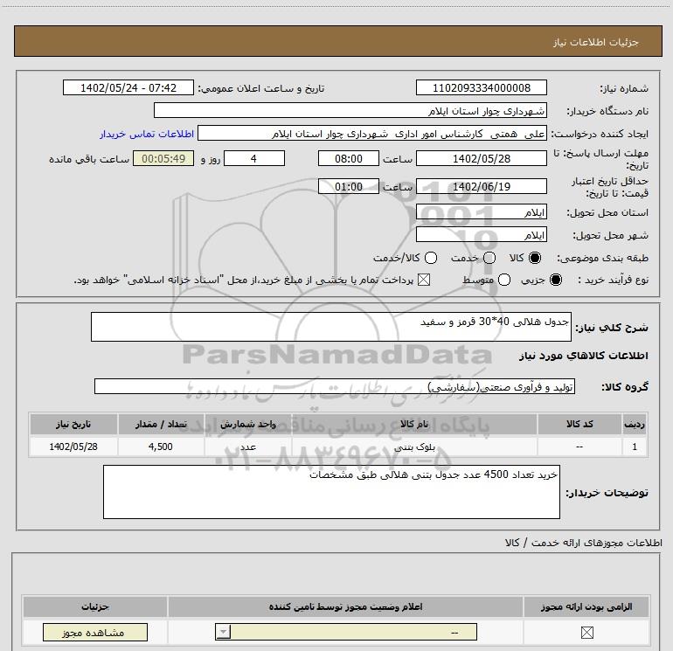Click the delivery province field ایلام
This screenshot has width=673, height=651.
[x=481, y=212]
